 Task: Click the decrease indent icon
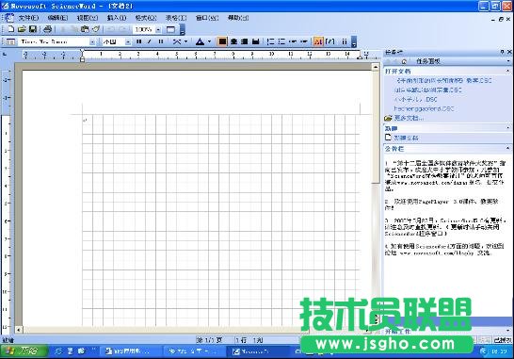click(293, 41)
